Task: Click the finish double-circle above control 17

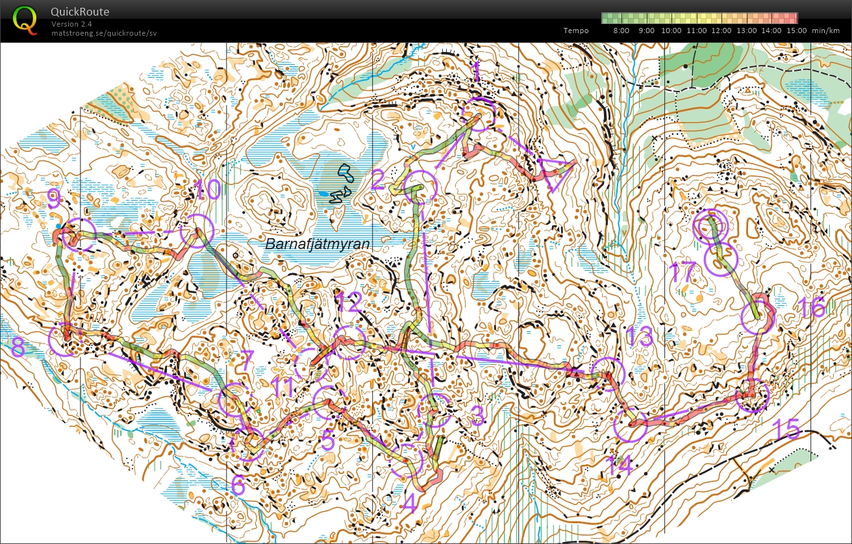Action: pyautogui.click(x=712, y=226)
